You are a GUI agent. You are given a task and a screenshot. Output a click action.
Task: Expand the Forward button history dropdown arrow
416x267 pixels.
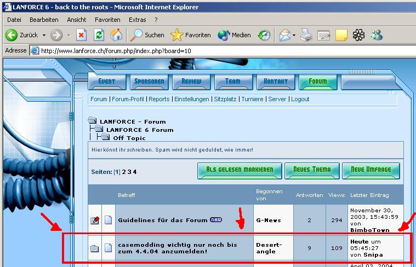[69, 35]
